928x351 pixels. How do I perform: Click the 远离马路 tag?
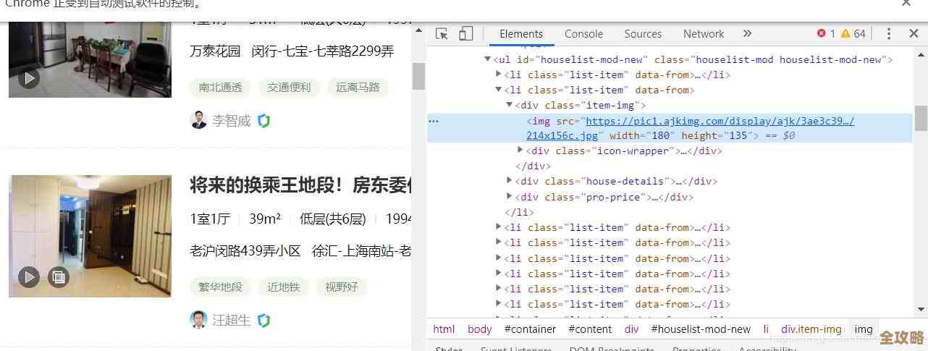coord(358,88)
